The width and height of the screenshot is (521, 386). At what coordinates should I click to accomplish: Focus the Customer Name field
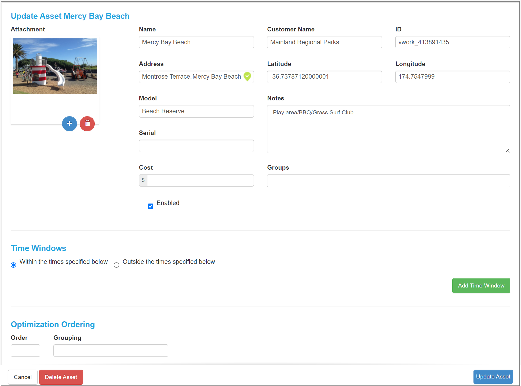coord(325,42)
